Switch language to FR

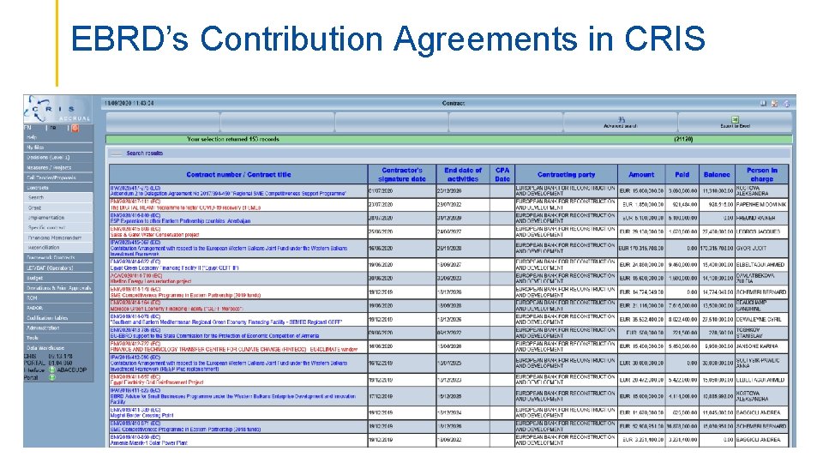click(53, 128)
